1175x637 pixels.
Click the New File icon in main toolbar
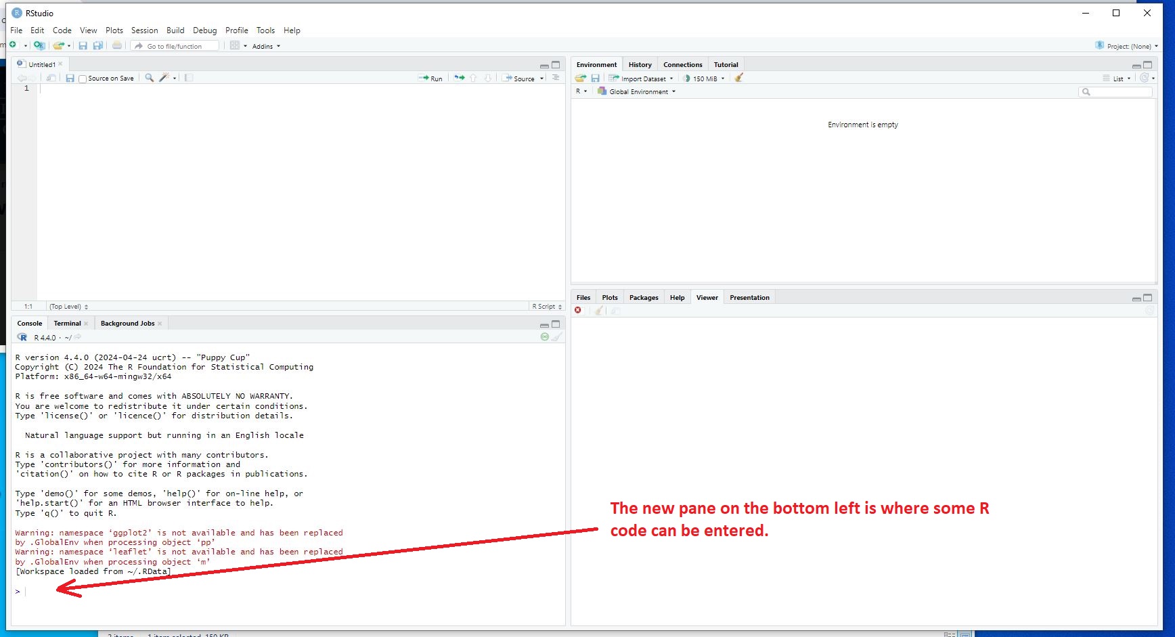[13, 45]
